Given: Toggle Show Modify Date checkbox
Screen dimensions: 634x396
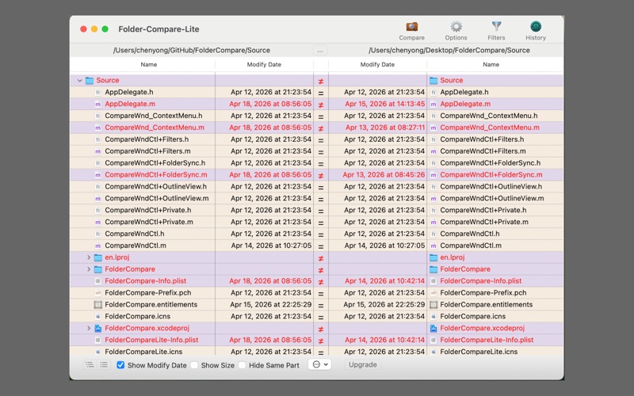Looking at the screenshot, I should click(x=120, y=365).
